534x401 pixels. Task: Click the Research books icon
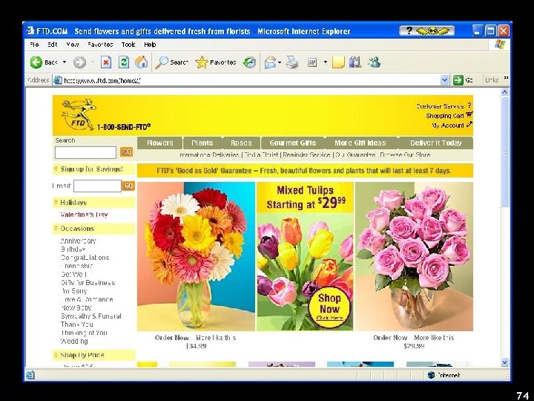[355, 62]
